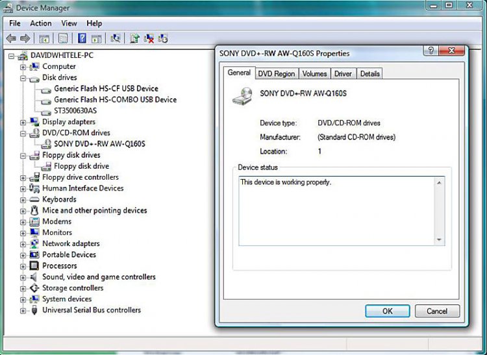The height and width of the screenshot is (355, 487).
Task: Open the View menu
Action: point(69,23)
